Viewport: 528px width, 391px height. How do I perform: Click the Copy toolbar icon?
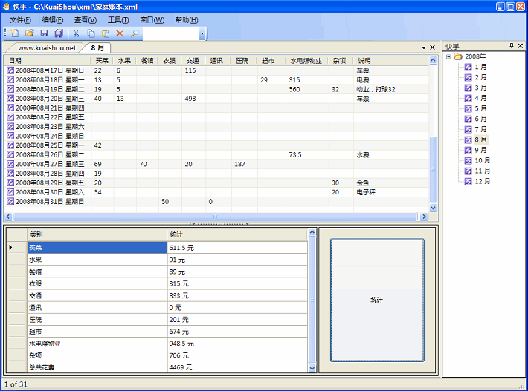click(91, 33)
